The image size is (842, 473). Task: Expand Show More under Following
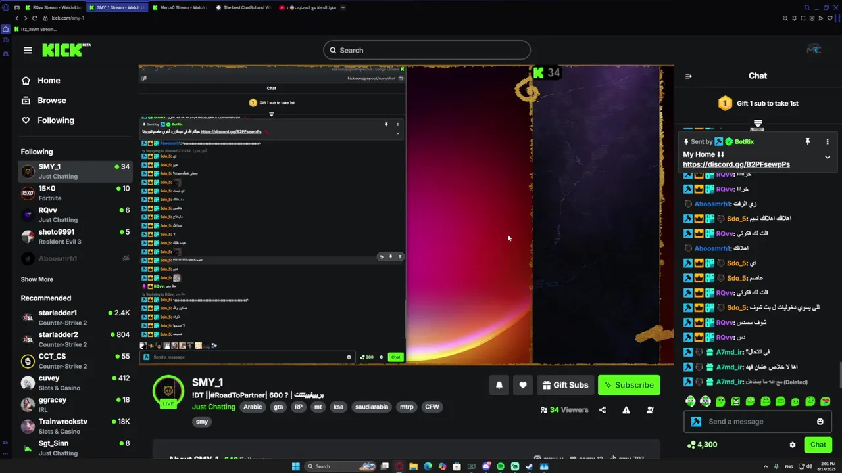[37, 279]
